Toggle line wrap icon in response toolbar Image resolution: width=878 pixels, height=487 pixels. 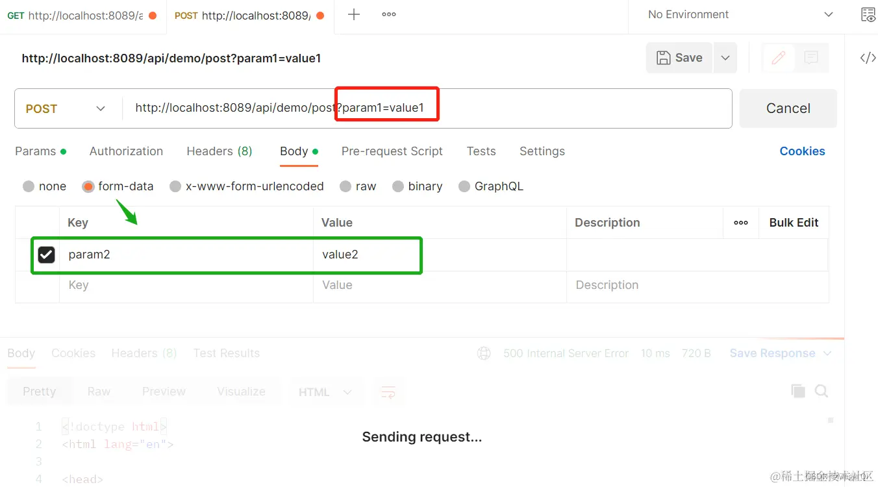tap(388, 392)
